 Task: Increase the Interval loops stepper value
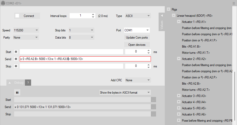[93, 14]
